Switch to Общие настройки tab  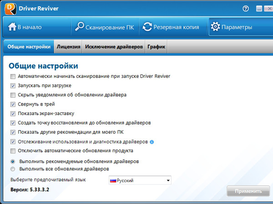[29, 47]
